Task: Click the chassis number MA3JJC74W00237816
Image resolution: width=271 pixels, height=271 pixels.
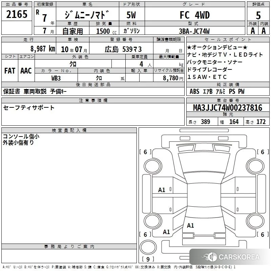Action: [x=228, y=108]
